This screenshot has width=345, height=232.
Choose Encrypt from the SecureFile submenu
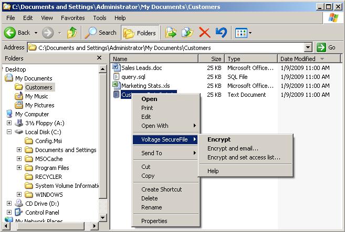tap(219, 139)
